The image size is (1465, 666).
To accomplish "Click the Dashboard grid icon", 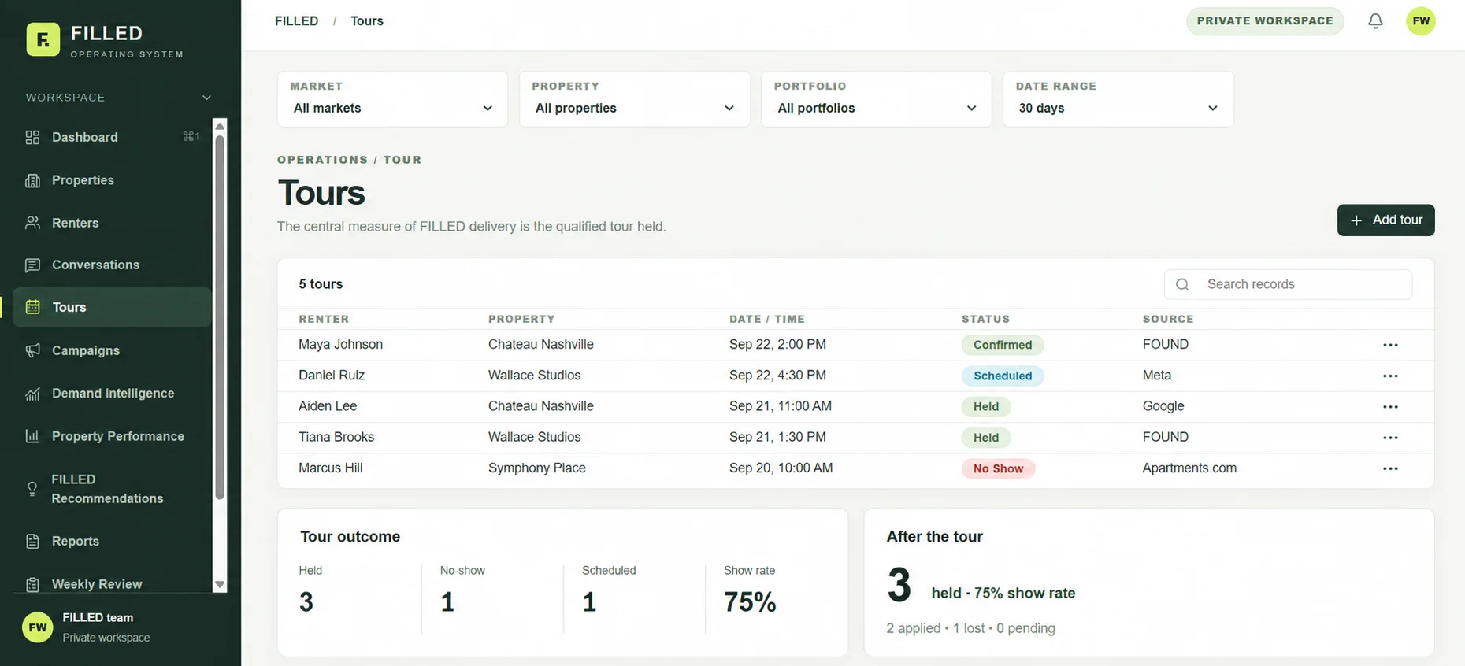I will (x=32, y=137).
